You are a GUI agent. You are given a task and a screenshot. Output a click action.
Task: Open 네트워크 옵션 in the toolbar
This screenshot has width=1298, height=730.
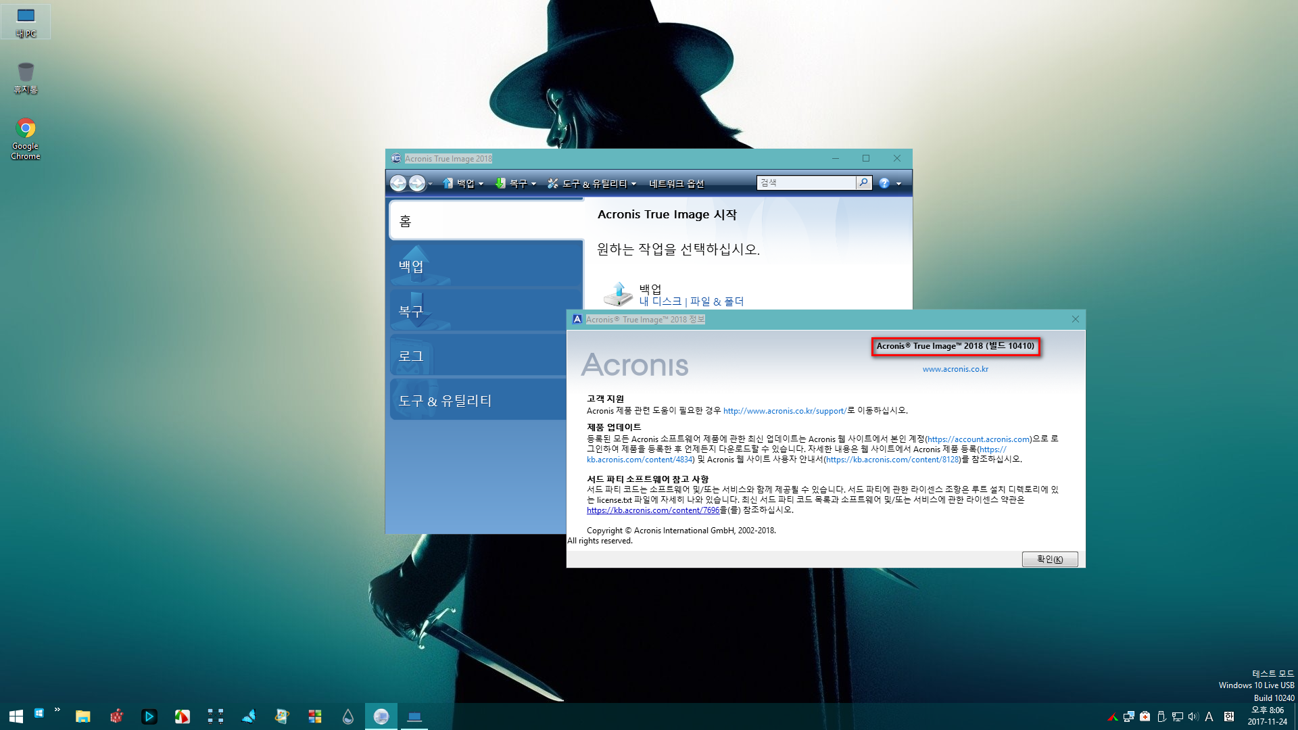tap(677, 183)
